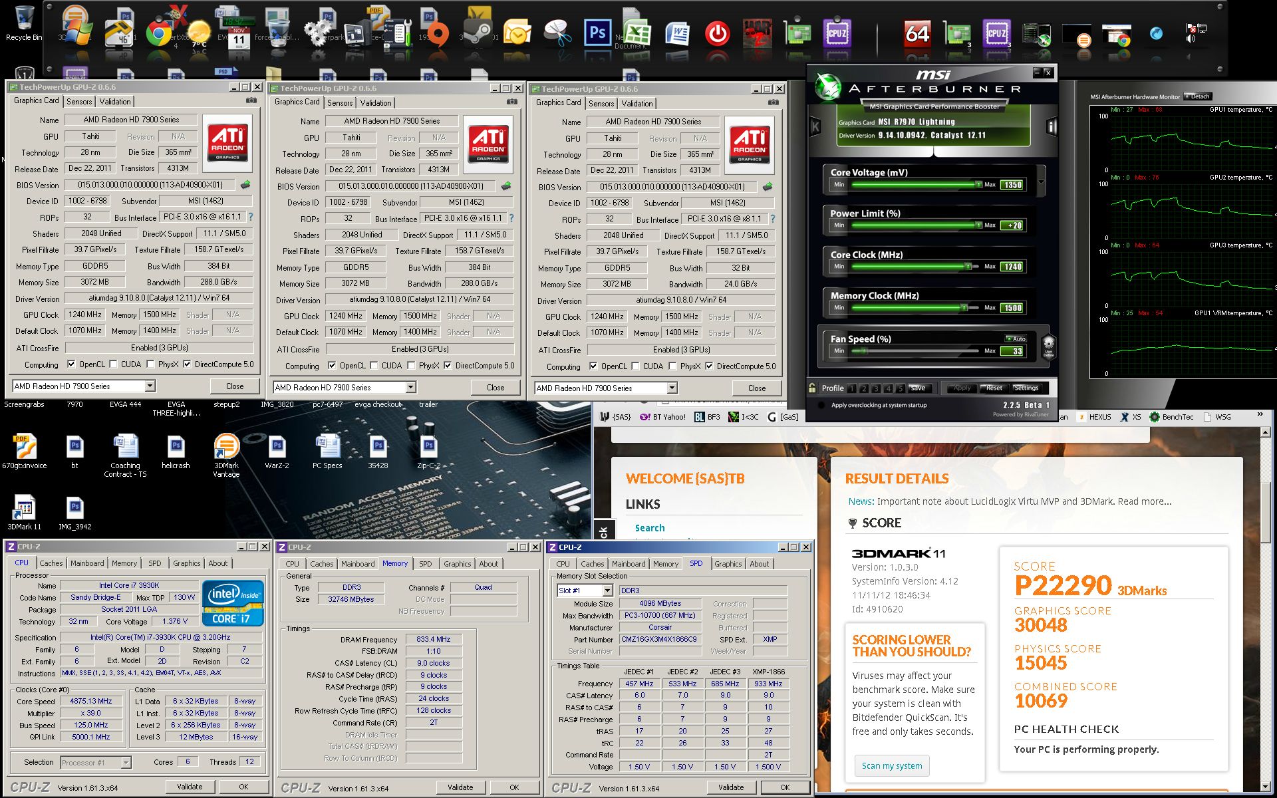This screenshot has height=798, width=1277.
Task: Select the 3DMark 11 desktop shortcut
Action: pyautogui.click(x=24, y=513)
